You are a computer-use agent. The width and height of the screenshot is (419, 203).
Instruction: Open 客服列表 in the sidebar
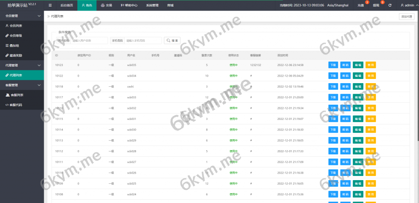[x=16, y=95]
